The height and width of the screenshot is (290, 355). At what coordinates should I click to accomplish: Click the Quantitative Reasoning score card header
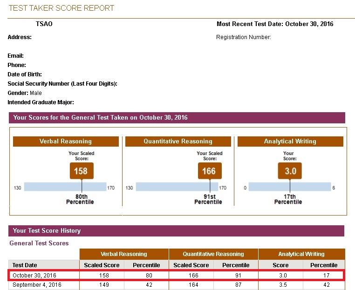(x=178, y=142)
